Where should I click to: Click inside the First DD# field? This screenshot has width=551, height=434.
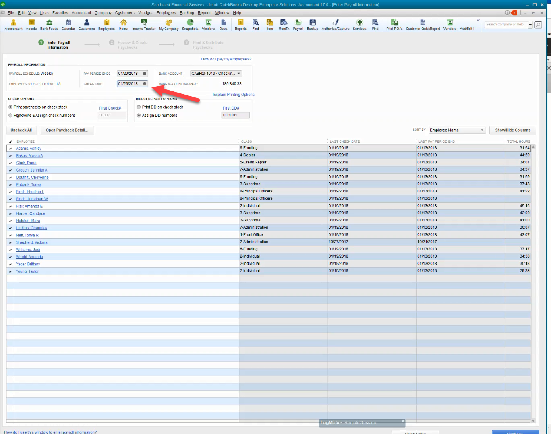[x=235, y=115]
